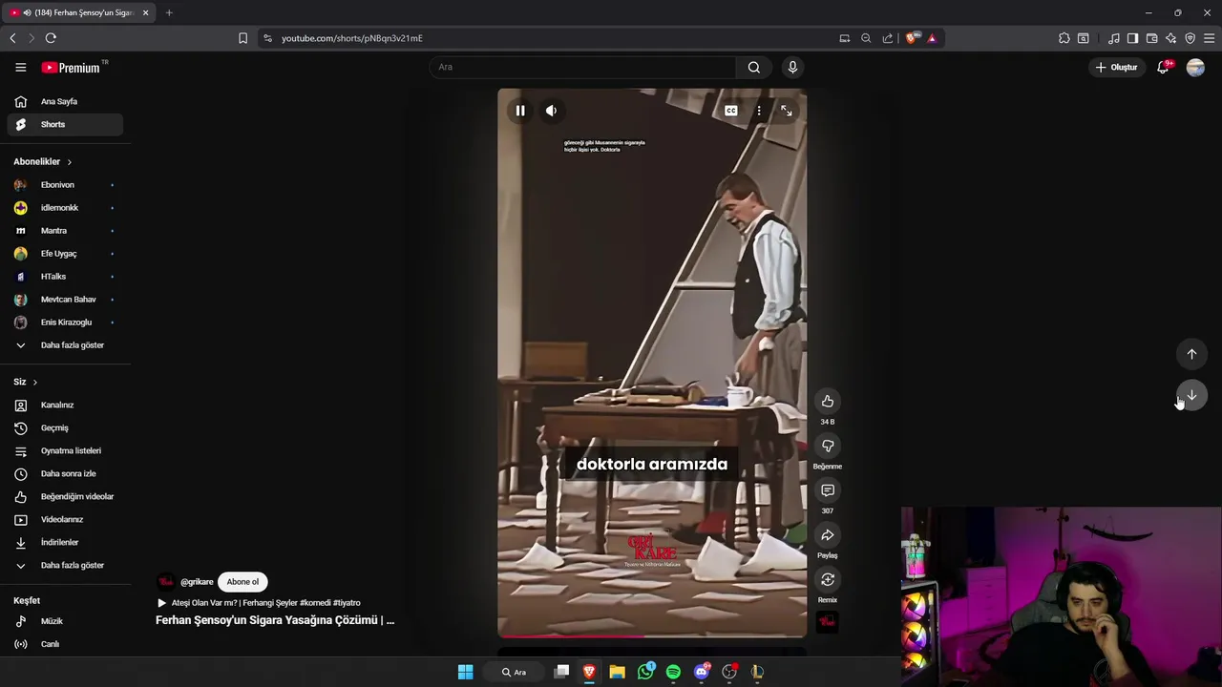Expand Siz list with Daha fazla göster
This screenshot has width=1222, height=687.
65,566
